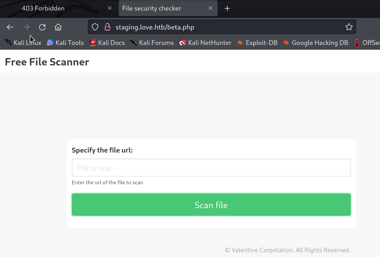
Task: Open the Exploit-DB bookmark
Action: (257, 43)
